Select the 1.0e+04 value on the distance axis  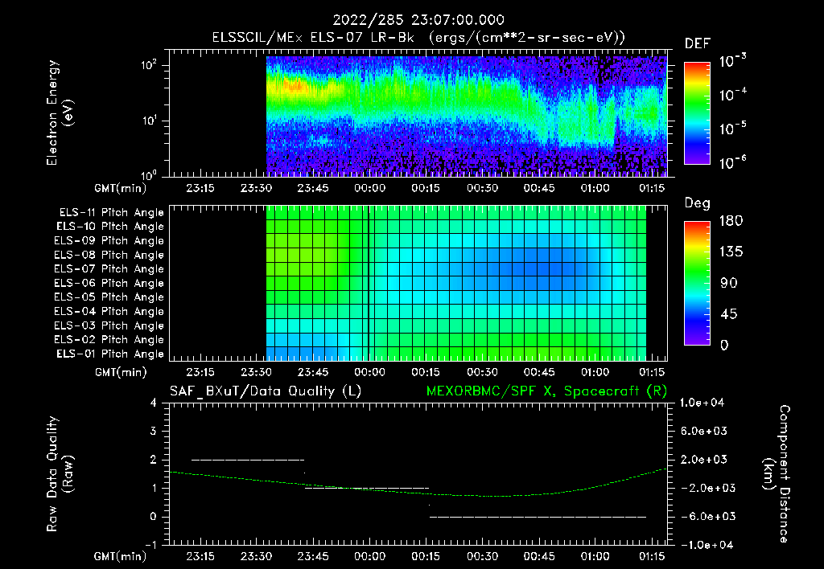click(702, 403)
